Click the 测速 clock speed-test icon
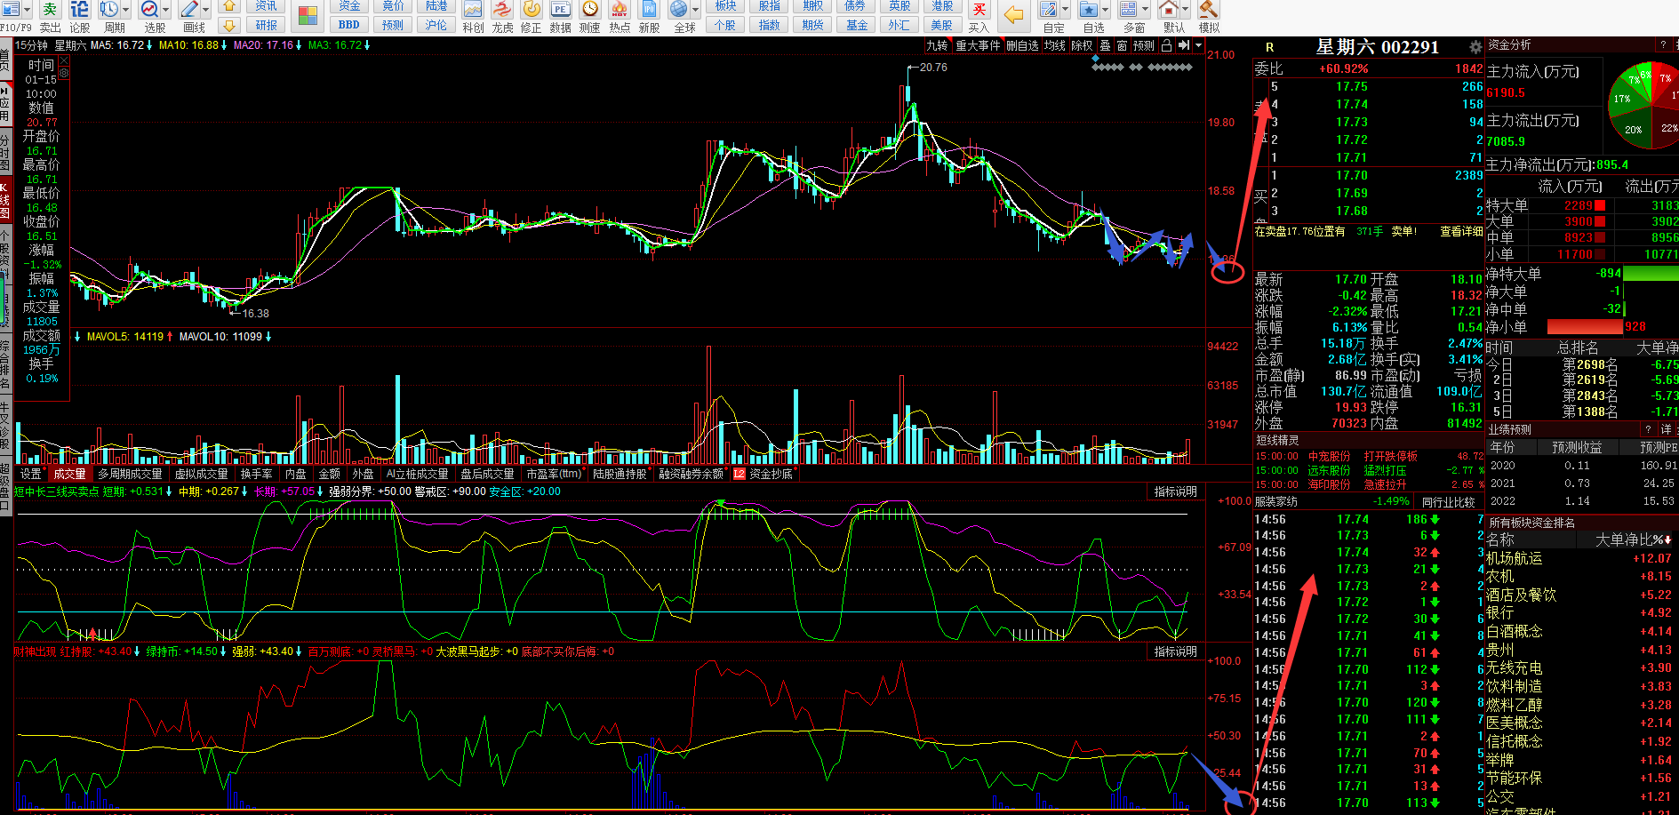The width and height of the screenshot is (1679, 815). [590, 11]
